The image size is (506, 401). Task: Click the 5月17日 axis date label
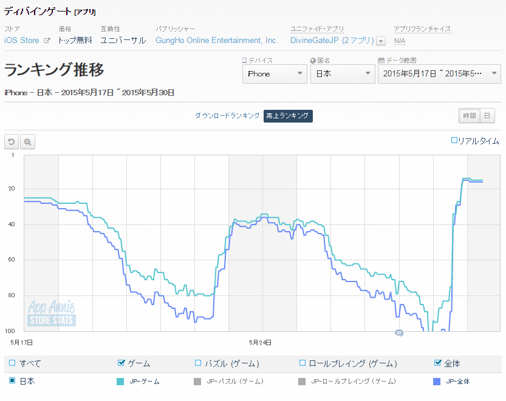tap(22, 343)
